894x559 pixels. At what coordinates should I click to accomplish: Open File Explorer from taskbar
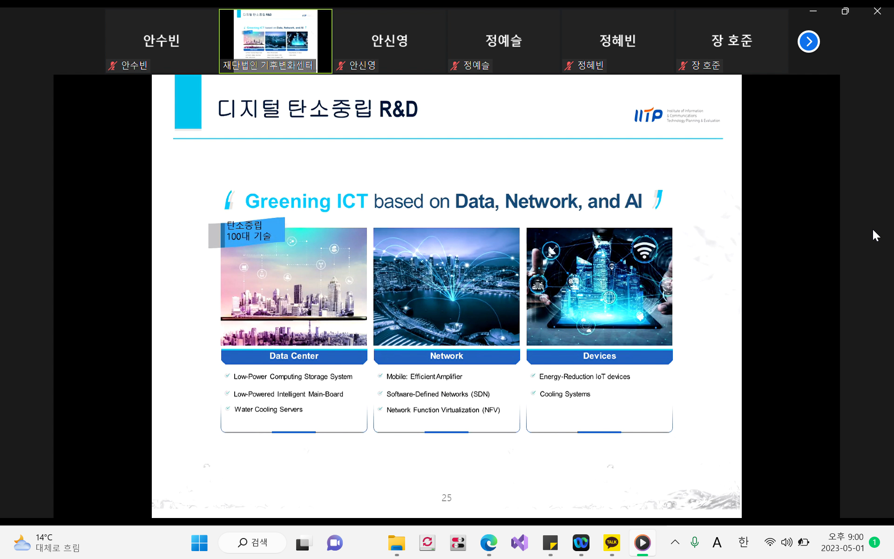pos(396,543)
